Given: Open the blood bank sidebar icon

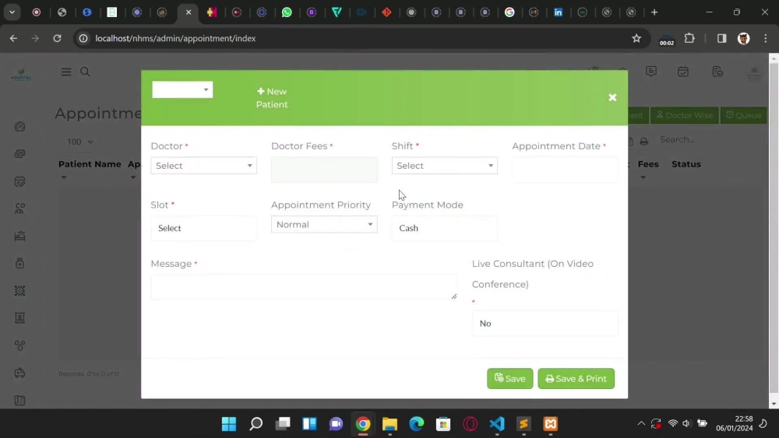Looking at the screenshot, I should (x=20, y=345).
